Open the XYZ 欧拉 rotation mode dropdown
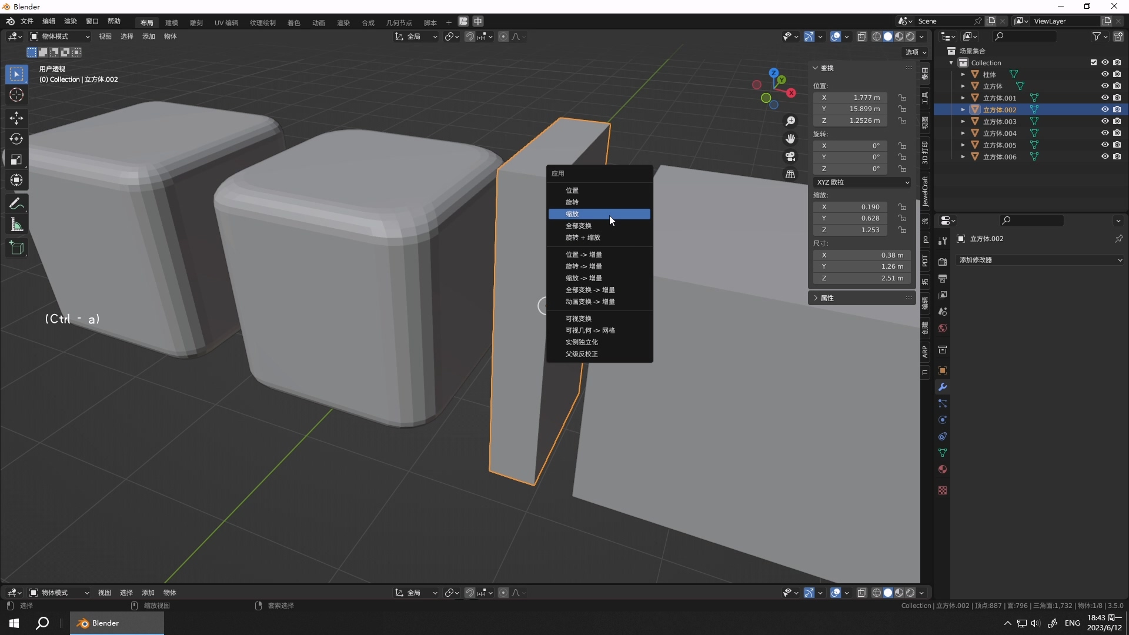Viewport: 1129px width, 635px height. pyautogui.click(x=862, y=182)
